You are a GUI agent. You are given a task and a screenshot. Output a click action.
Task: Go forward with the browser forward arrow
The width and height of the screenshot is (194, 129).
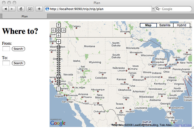pos(12,9)
